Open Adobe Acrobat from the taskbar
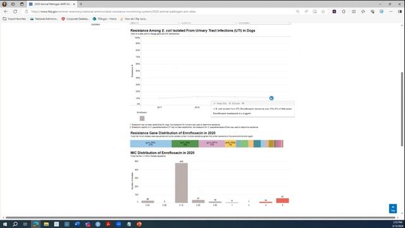The image size is (405, 228). [108, 224]
